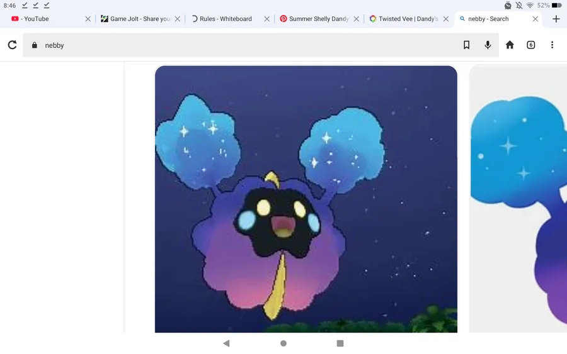Tap the Android recent apps square button
Image resolution: width=567 pixels, height=354 pixels.
pyautogui.click(x=340, y=343)
